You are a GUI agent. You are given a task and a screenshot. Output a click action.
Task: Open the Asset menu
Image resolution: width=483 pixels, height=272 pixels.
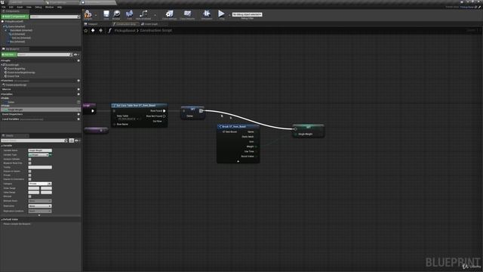pos(20,7)
